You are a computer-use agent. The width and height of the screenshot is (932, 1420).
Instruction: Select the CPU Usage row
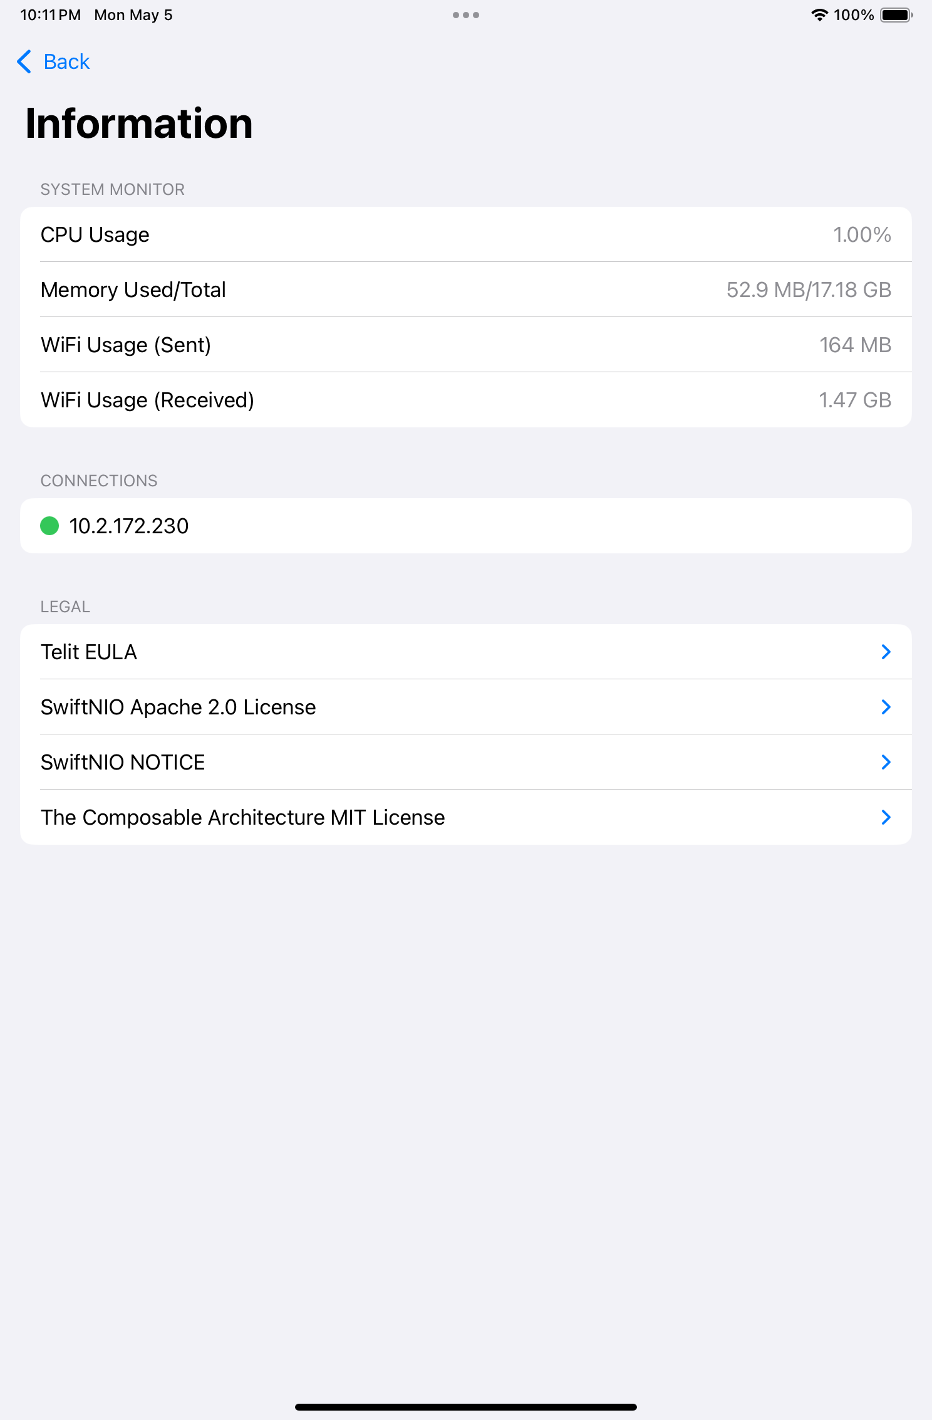pos(466,234)
